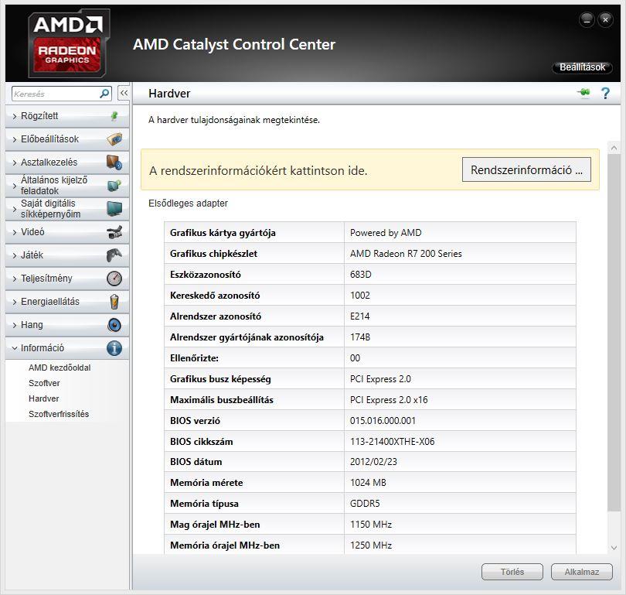Click the search magnifier icon
This screenshot has height=595, width=626.
coord(104,94)
